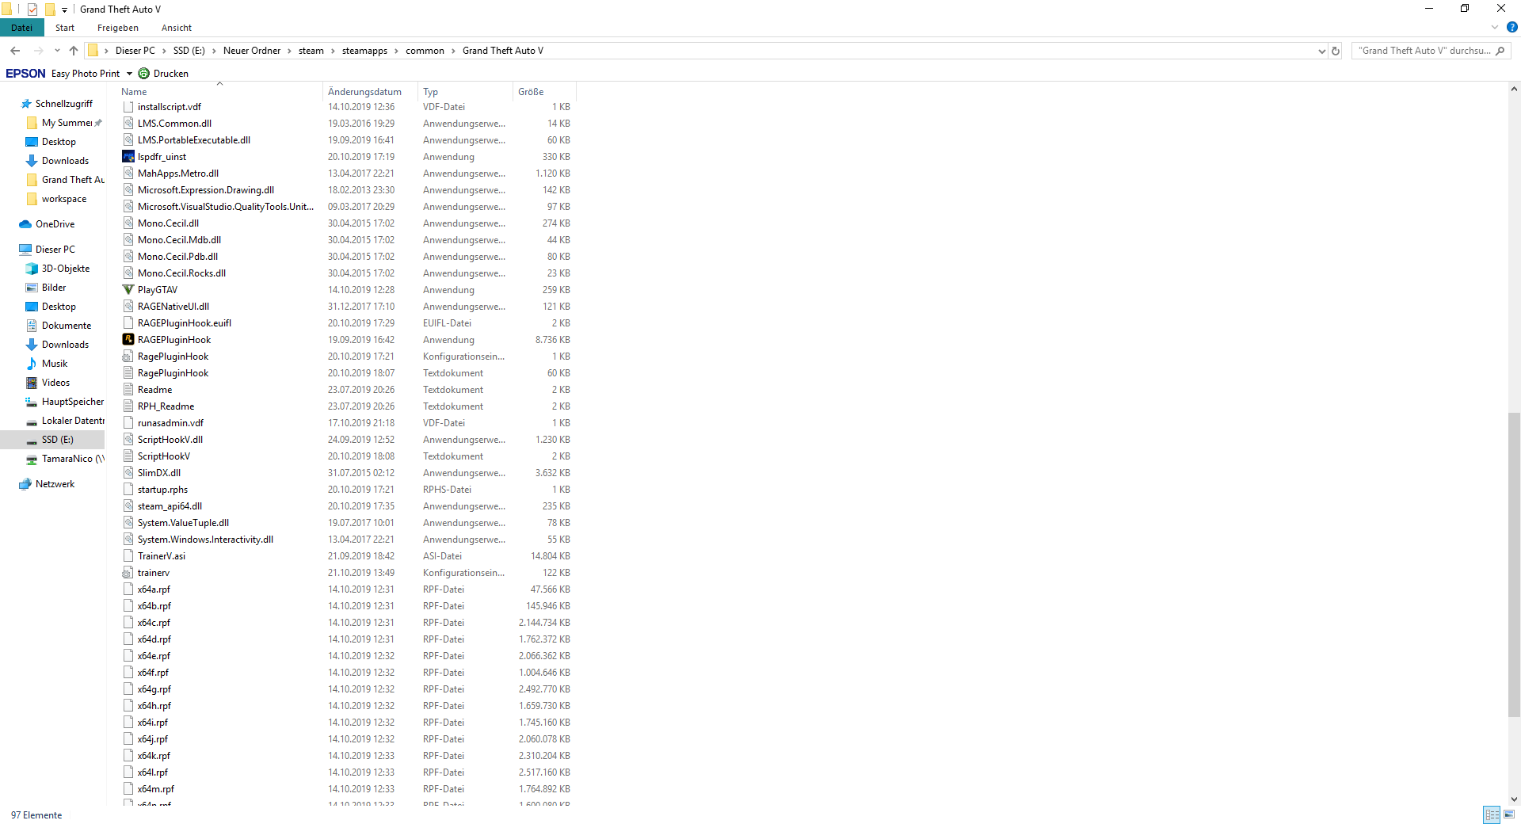
Task: Switch to large icons view layout
Action: (x=1509, y=814)
